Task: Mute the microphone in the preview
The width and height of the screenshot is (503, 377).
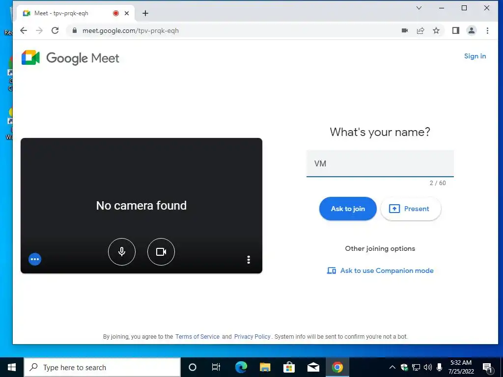Action: coord(122,252)
